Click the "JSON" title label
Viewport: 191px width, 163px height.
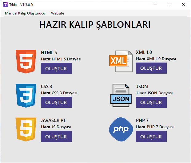[x=142, y=87]
